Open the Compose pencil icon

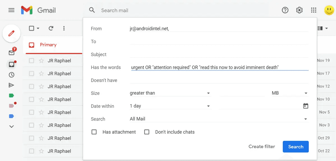[11, 33]
